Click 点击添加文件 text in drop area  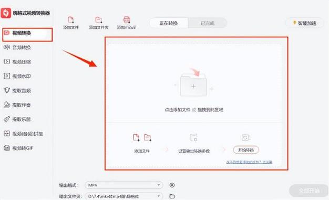pyautogui.click(x=177, y=110)
